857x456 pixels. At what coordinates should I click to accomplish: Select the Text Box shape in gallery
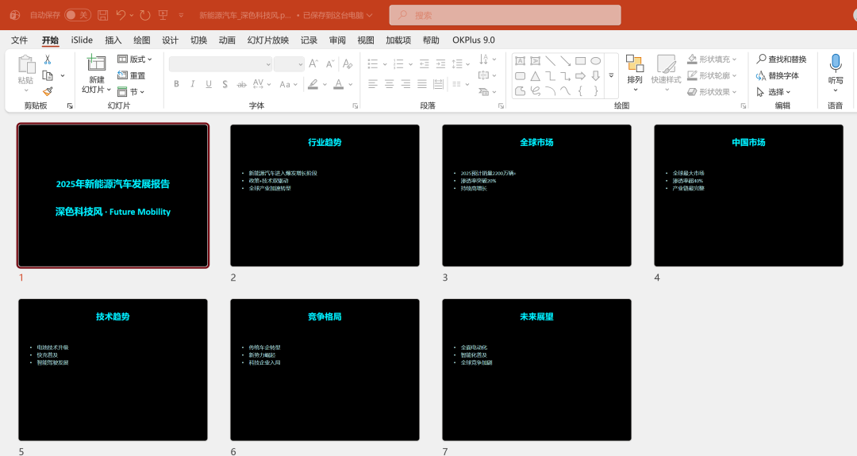coord(521,60)
